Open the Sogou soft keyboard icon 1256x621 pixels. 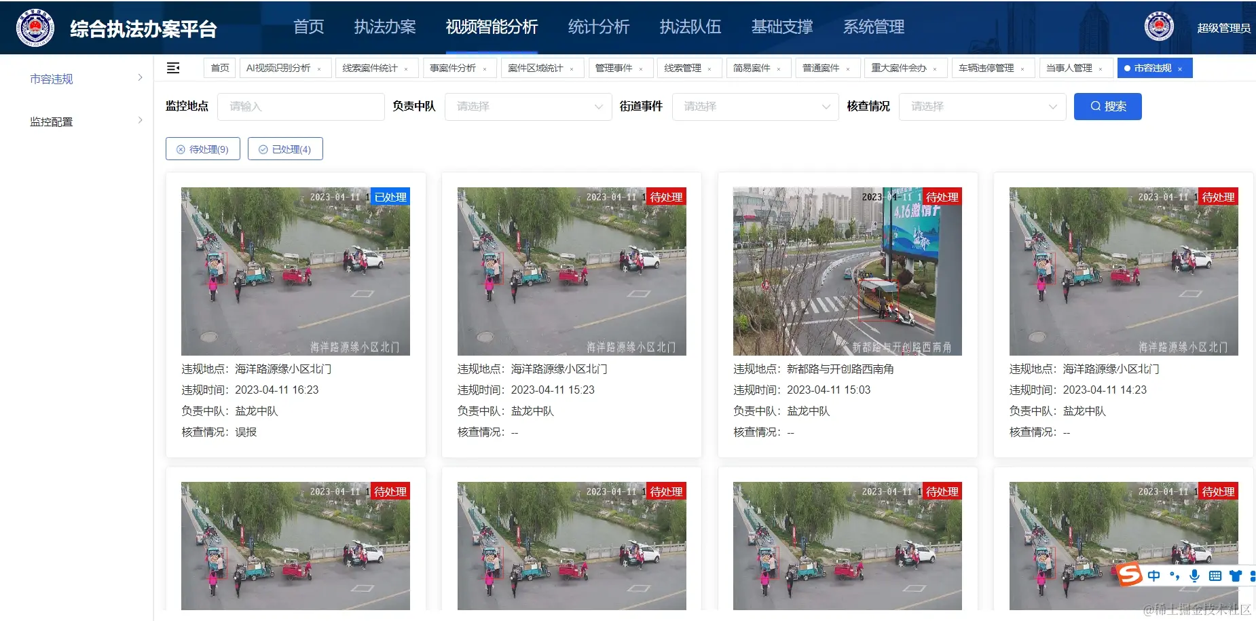click(1215, 576)
